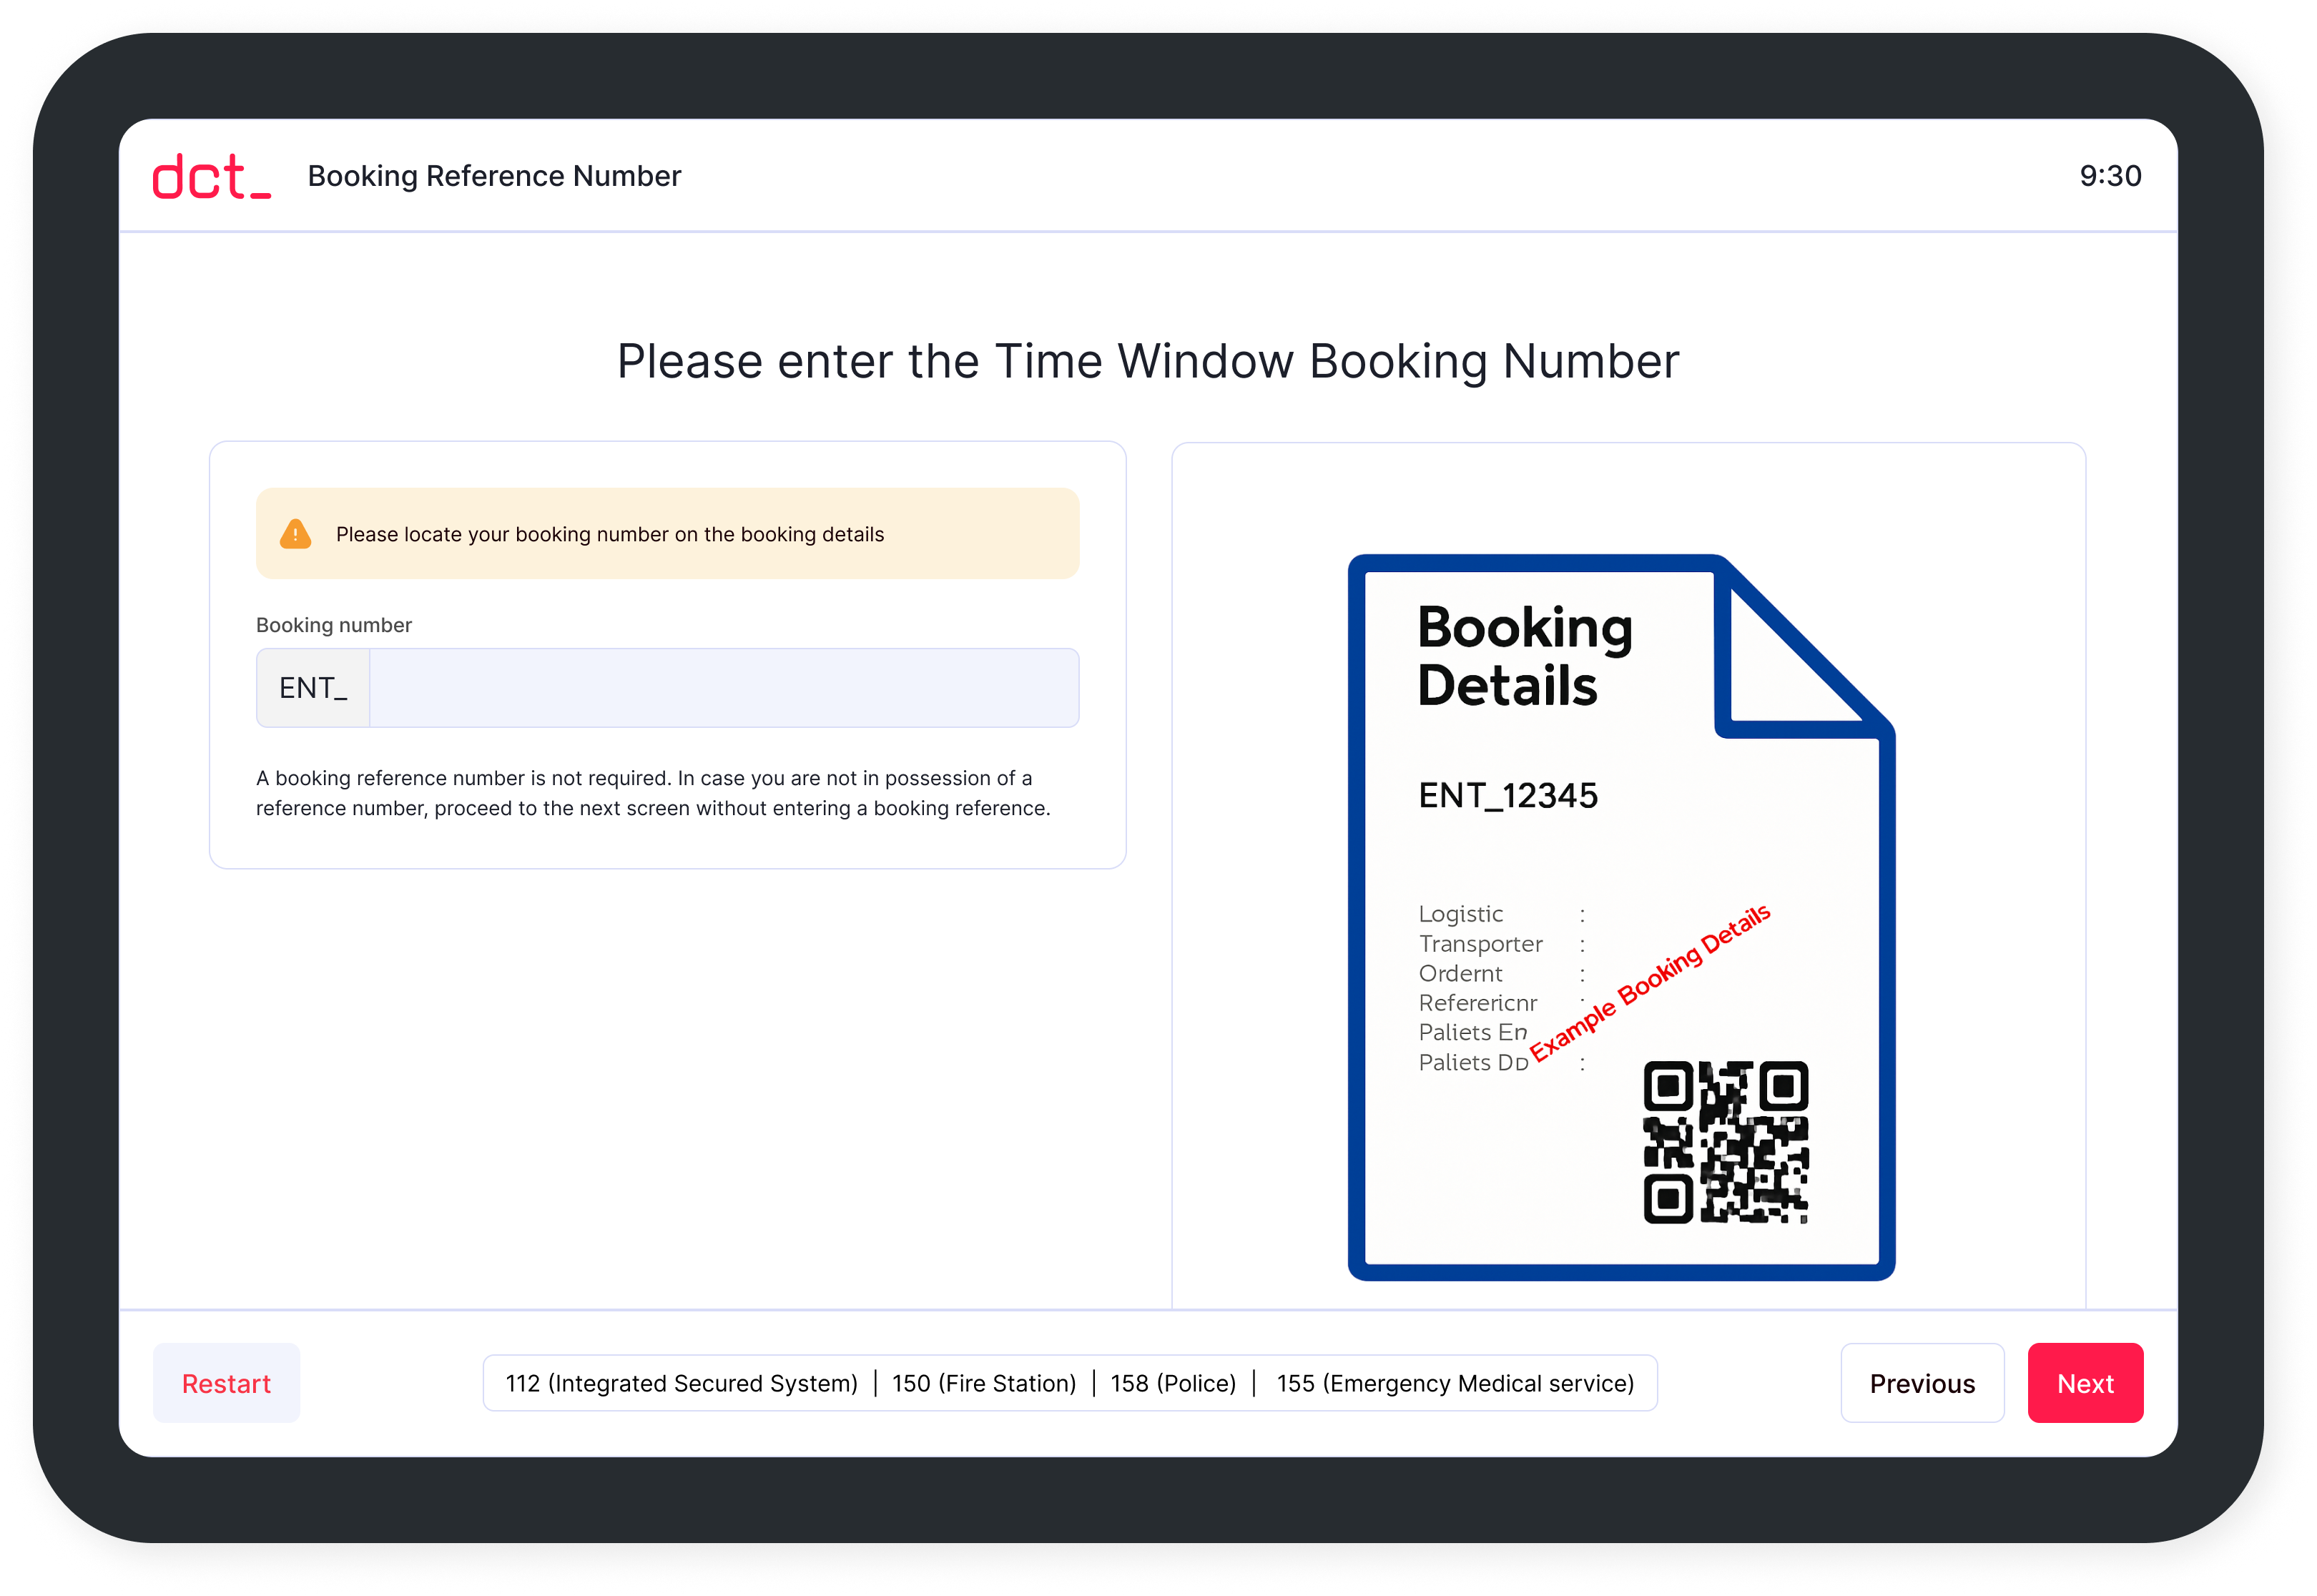Select the 150 Fire Station entry

(x=984, y=1383)
